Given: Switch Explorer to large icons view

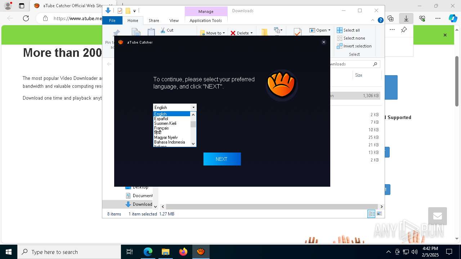Looking at the screenshot, I should point(379,214).
